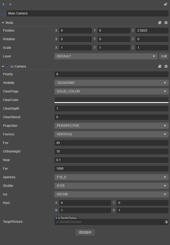Open the ClearFlags SOLID_COLOR dropdown

coord(111,91)
